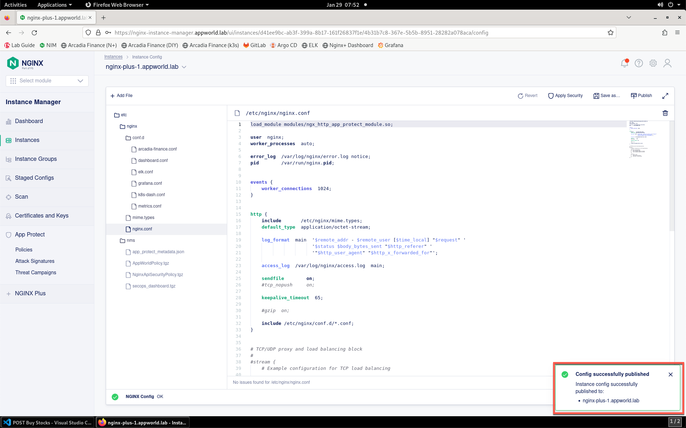Viewport: 686px width, 428px height.
Task: Open the Select module dropdown
Action: [x=47, y=81]
